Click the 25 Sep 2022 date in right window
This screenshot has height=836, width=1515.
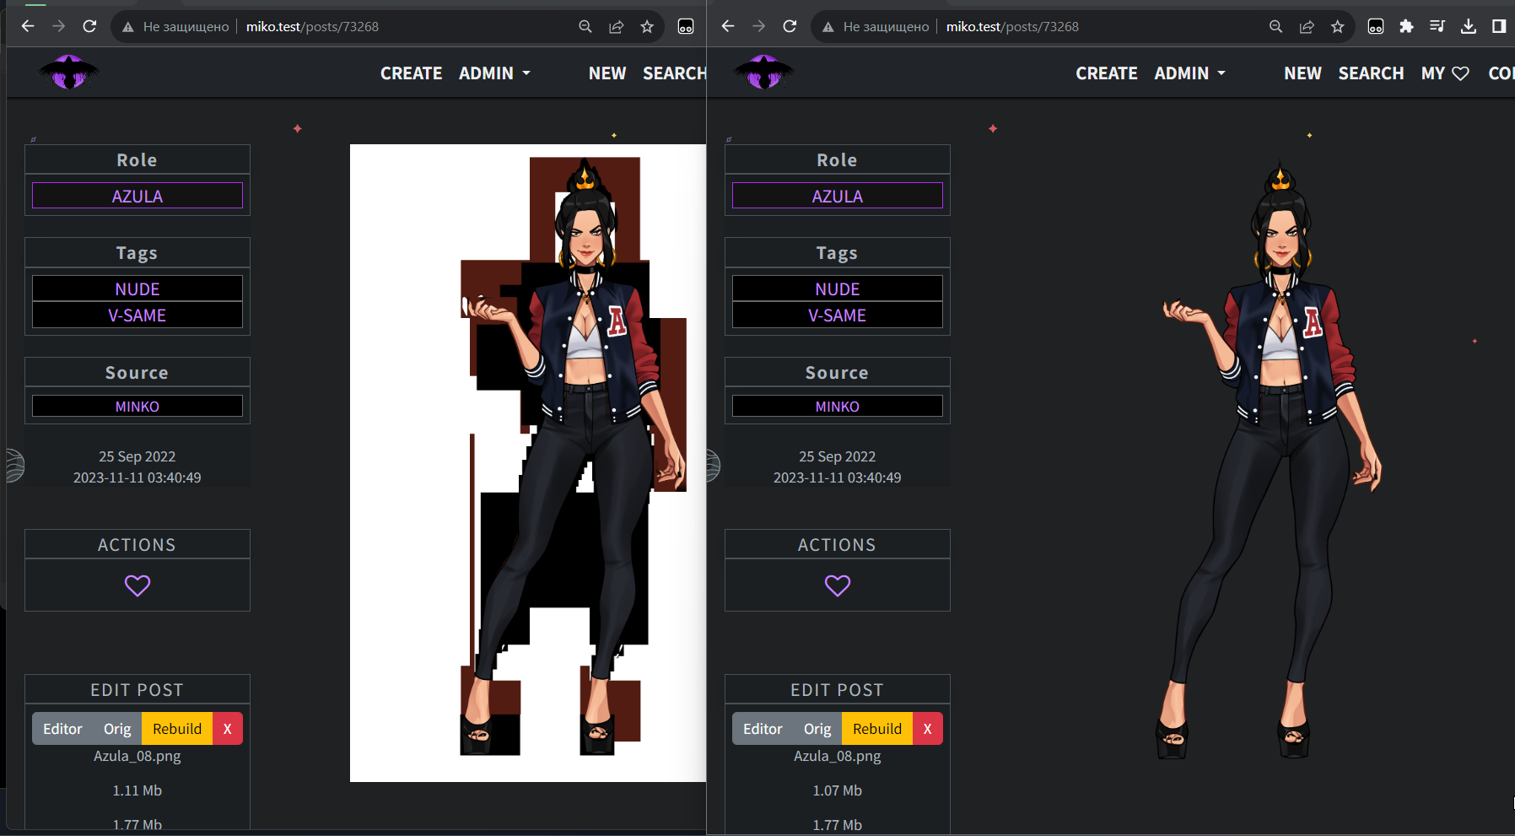click(838, 456)
